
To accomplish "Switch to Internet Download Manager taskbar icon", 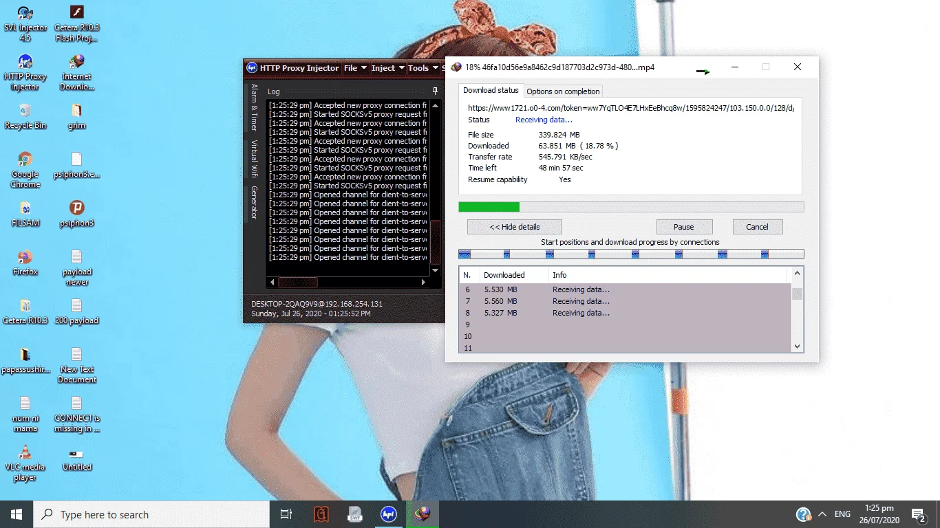I will (423, 514).
